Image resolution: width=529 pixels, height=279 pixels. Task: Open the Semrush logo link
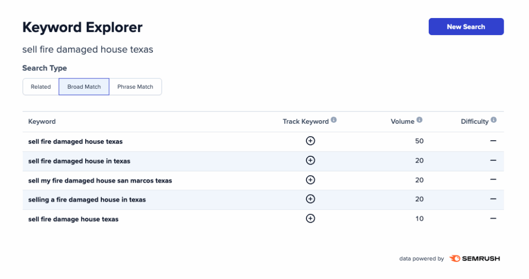(x=474, y=258)
